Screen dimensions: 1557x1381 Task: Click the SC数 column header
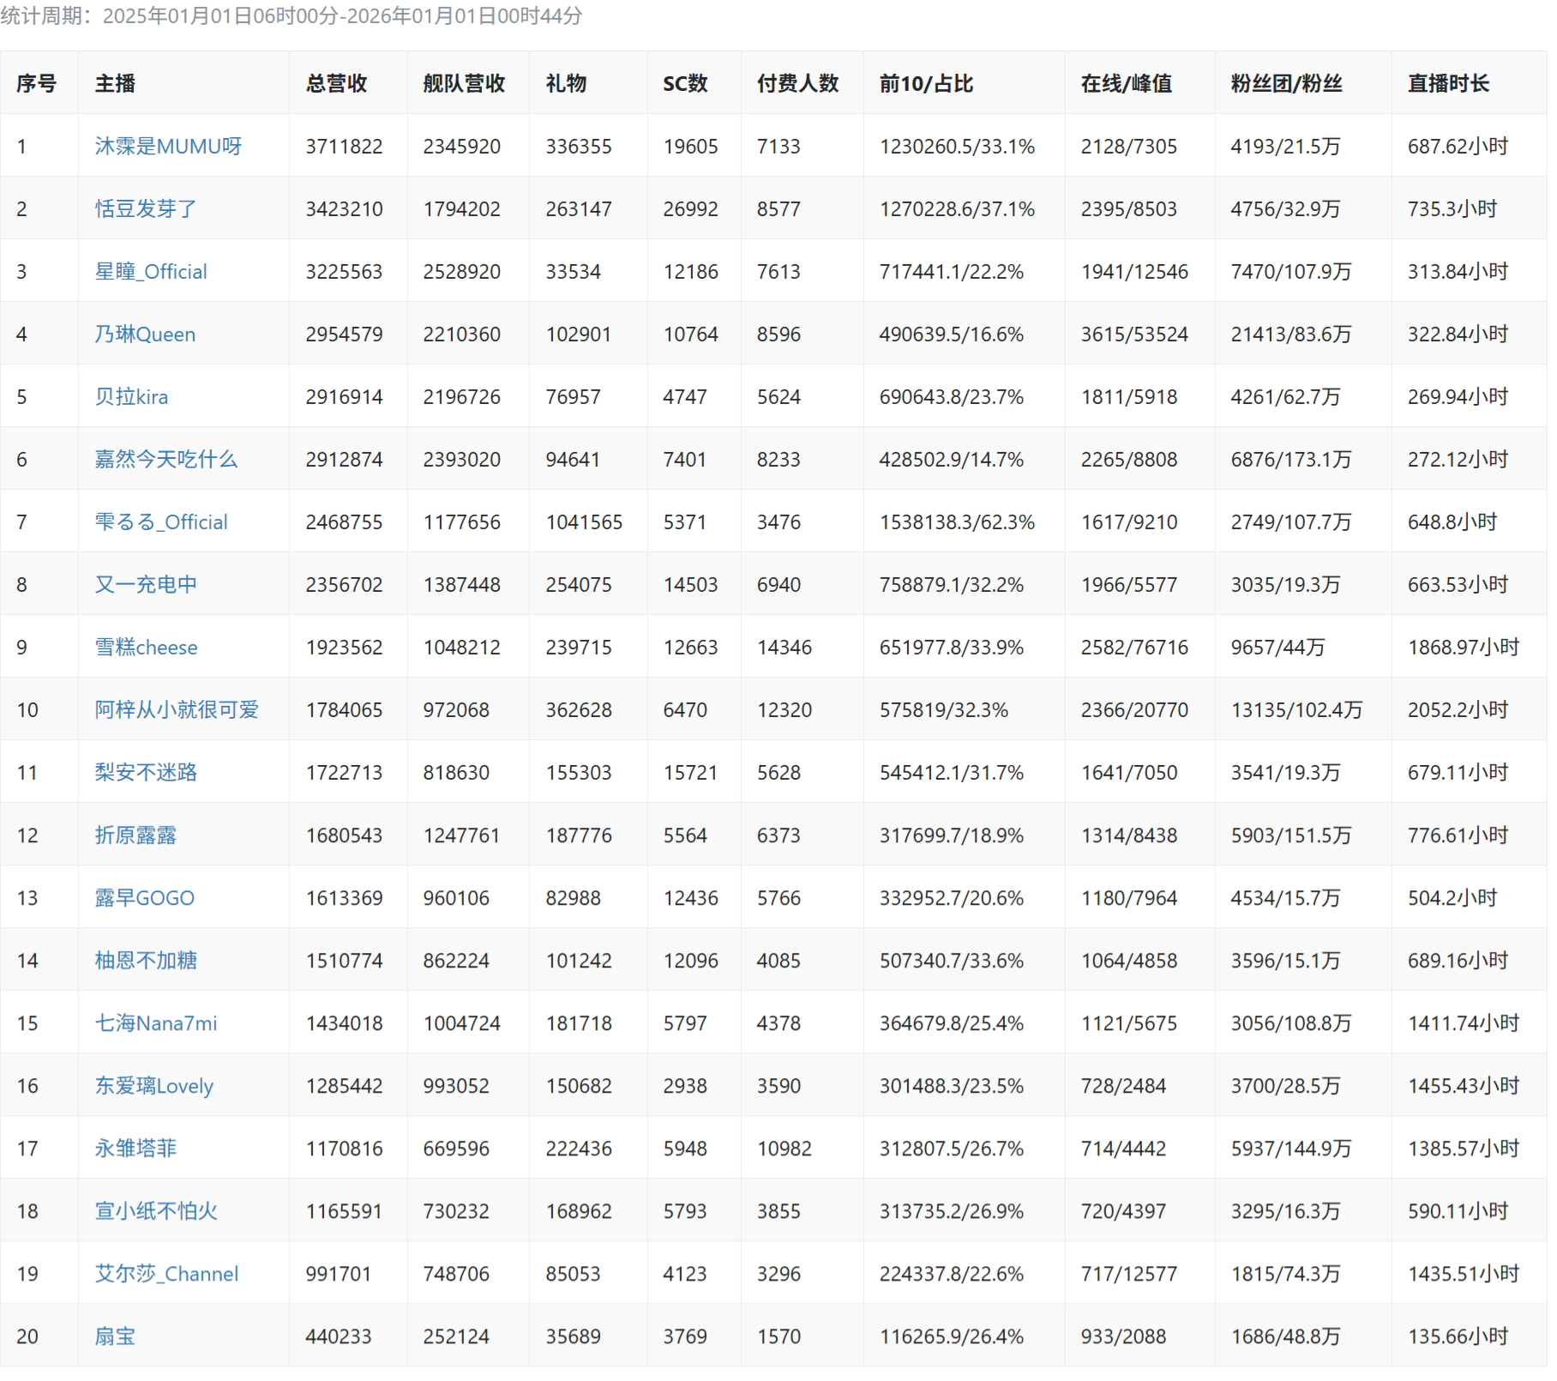tap(685, 84)
